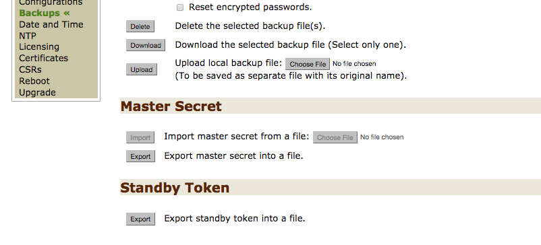Open the Certificates page
The image size is (541, 245).
(x=43, y=58)
